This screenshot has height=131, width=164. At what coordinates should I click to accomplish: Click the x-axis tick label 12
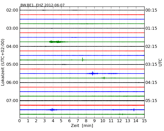[x=119, y=121]
